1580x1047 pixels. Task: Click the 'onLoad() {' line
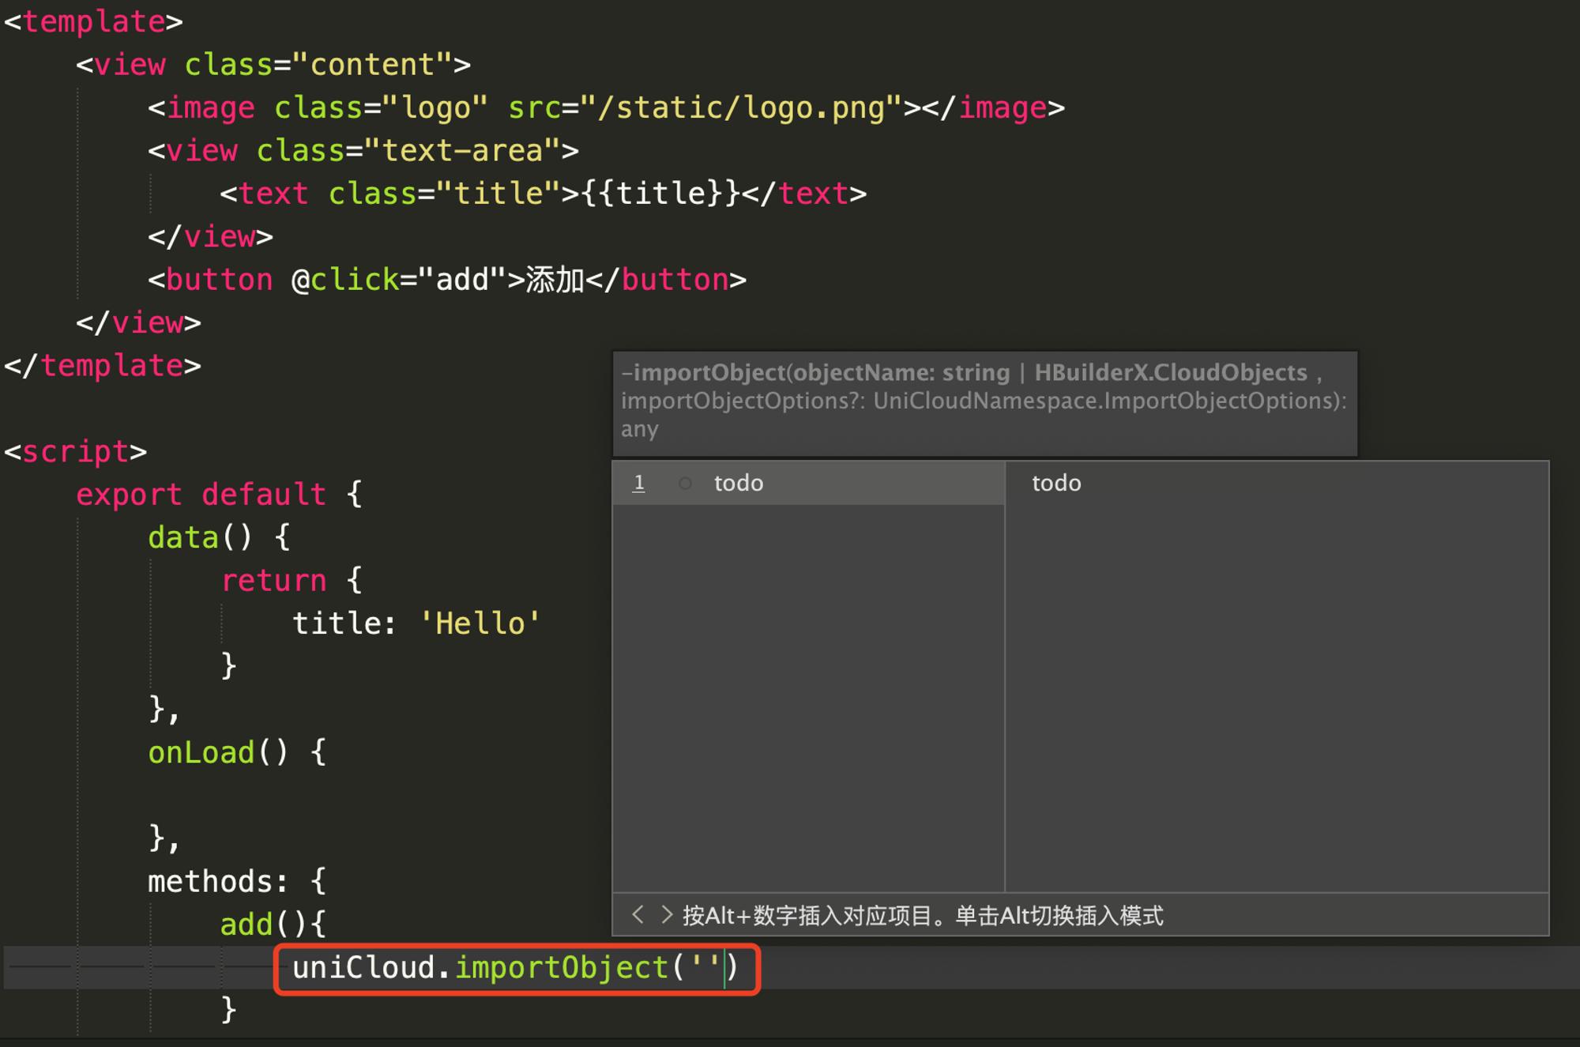tap(237, 753)
